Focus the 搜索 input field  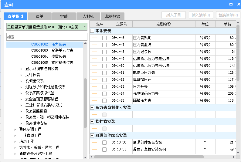click(x=47, y=37)
